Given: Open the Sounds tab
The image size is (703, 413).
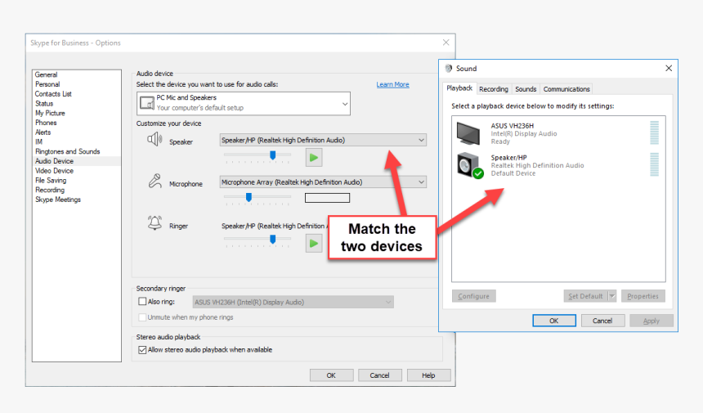Looking at the screenshot, I should pyautogui.click(x=526, y=89).
